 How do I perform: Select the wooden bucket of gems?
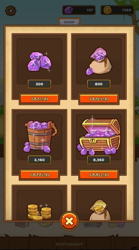39,137
